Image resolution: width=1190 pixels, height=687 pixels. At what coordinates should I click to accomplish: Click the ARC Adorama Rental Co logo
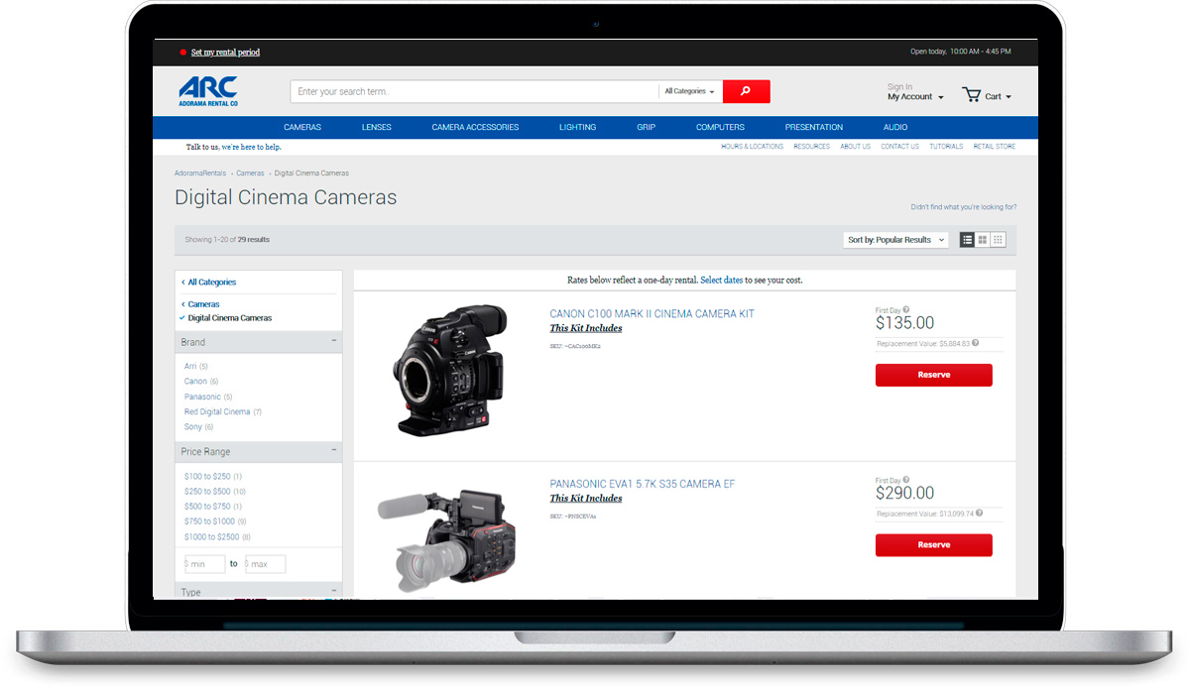tap(208, 91)
